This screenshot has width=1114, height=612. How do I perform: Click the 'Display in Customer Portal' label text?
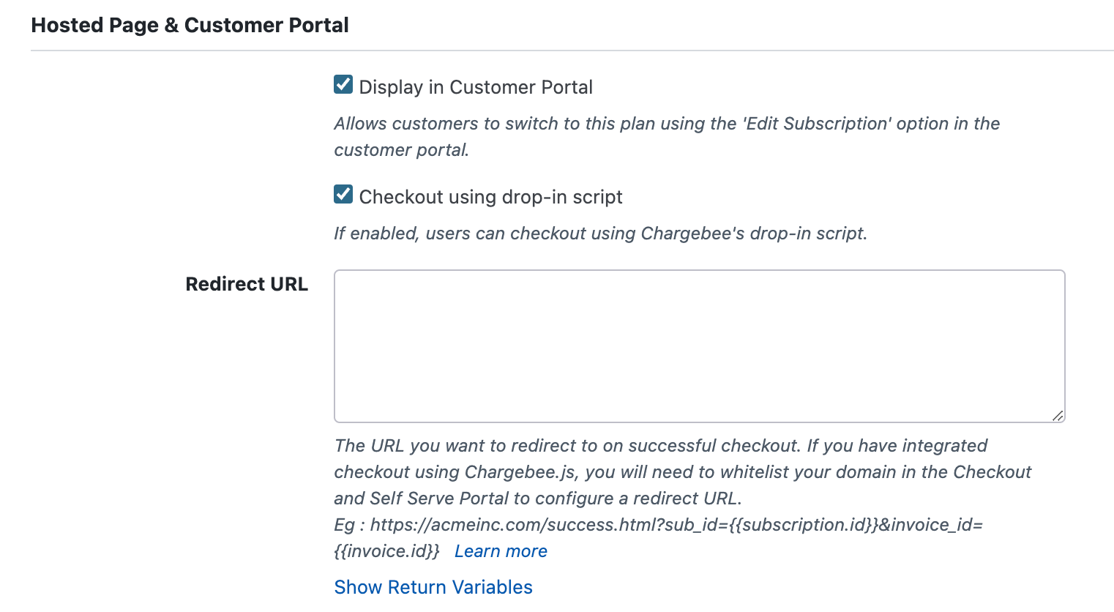pos(476,87)
